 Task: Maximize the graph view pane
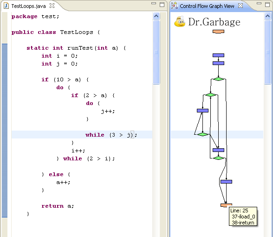267,5
